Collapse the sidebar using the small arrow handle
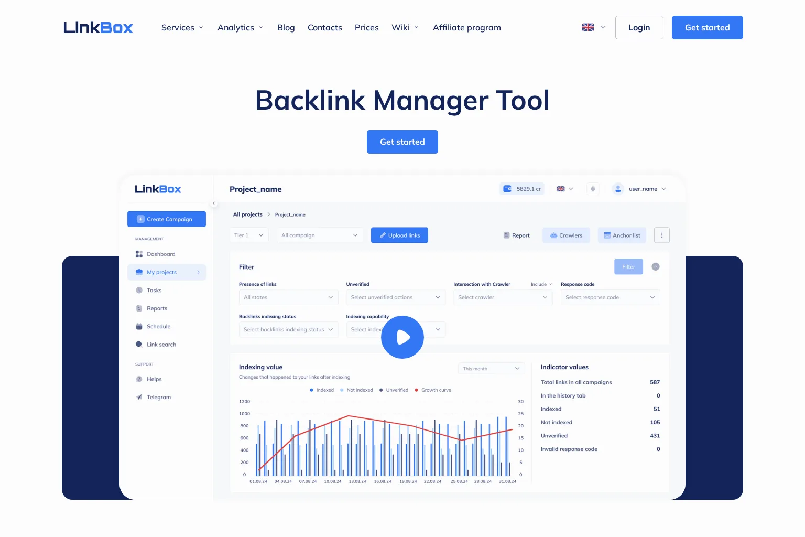This screenshot has width=805, height=537. point(214,203)
